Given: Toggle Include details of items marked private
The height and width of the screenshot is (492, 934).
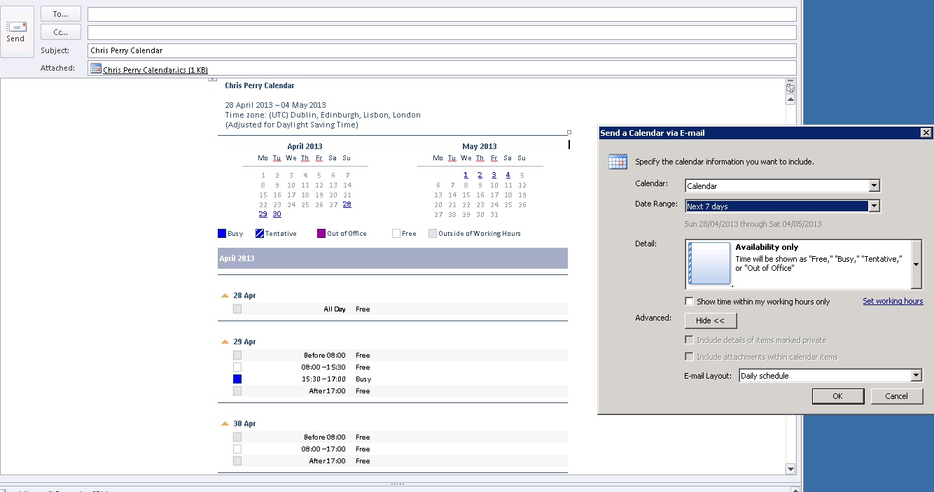Looking at the screenshot, I should (x=690, y=340).
